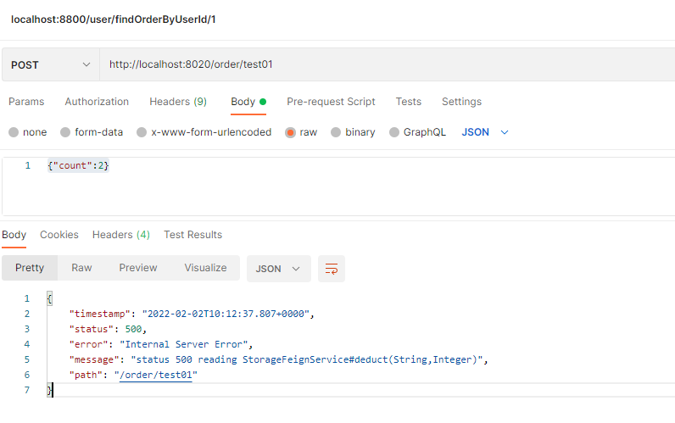
Task: Select the 'none' body type radio
Action: pyautogui.click(x=14, y=132)
